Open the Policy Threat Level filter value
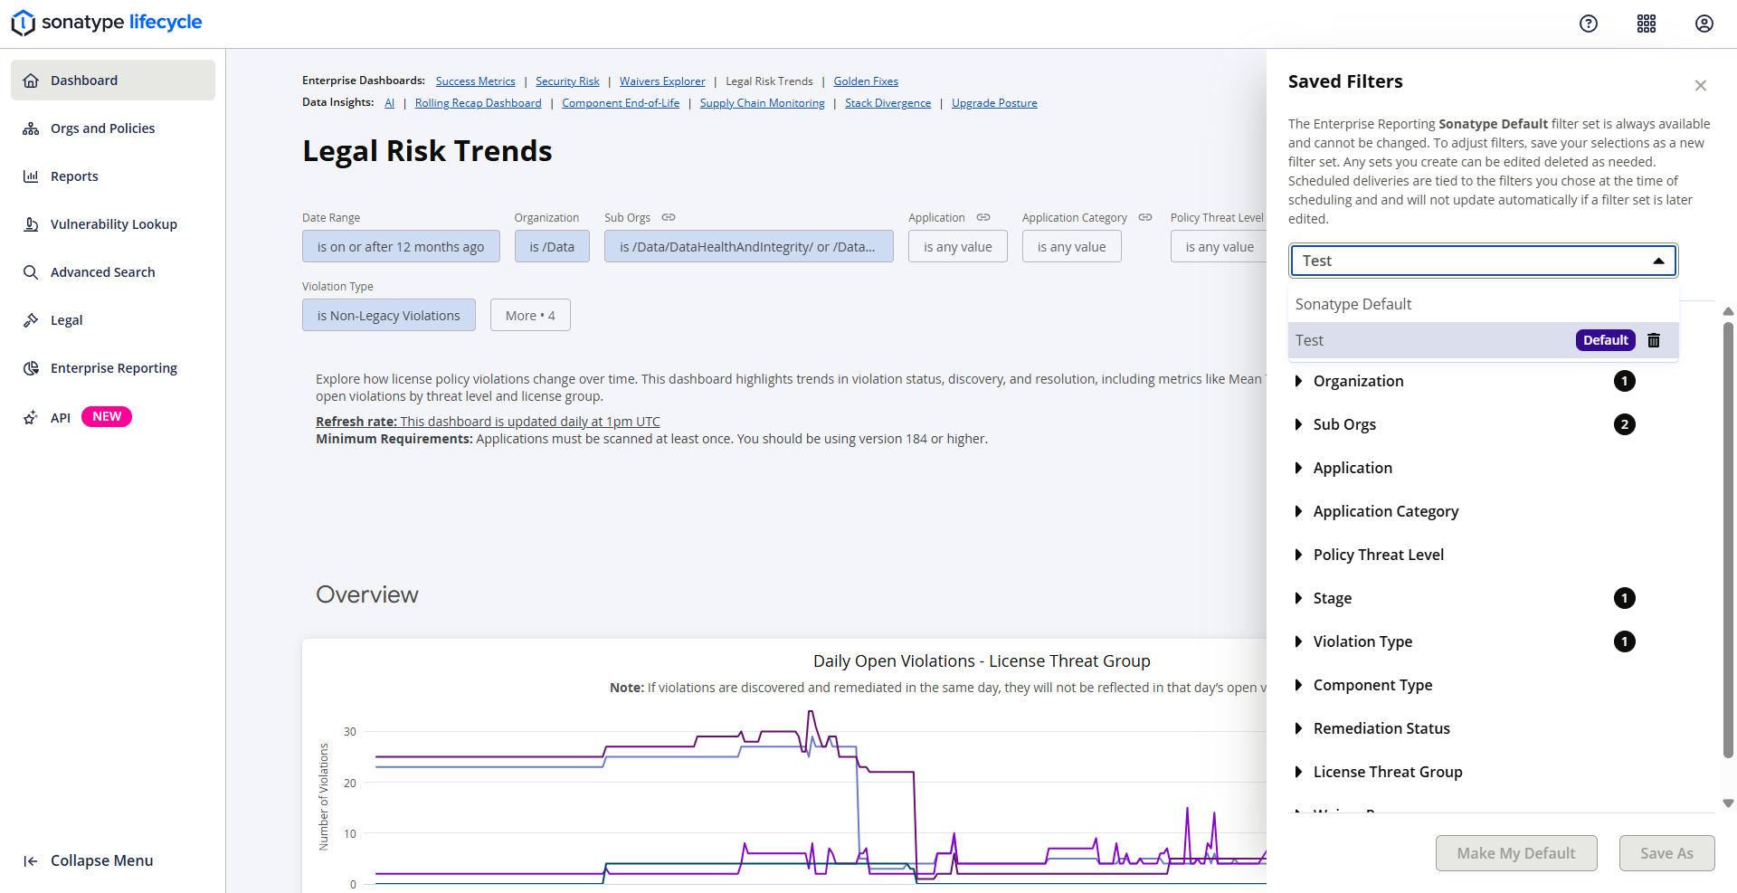1737x893 pixels. (1219, 247)
